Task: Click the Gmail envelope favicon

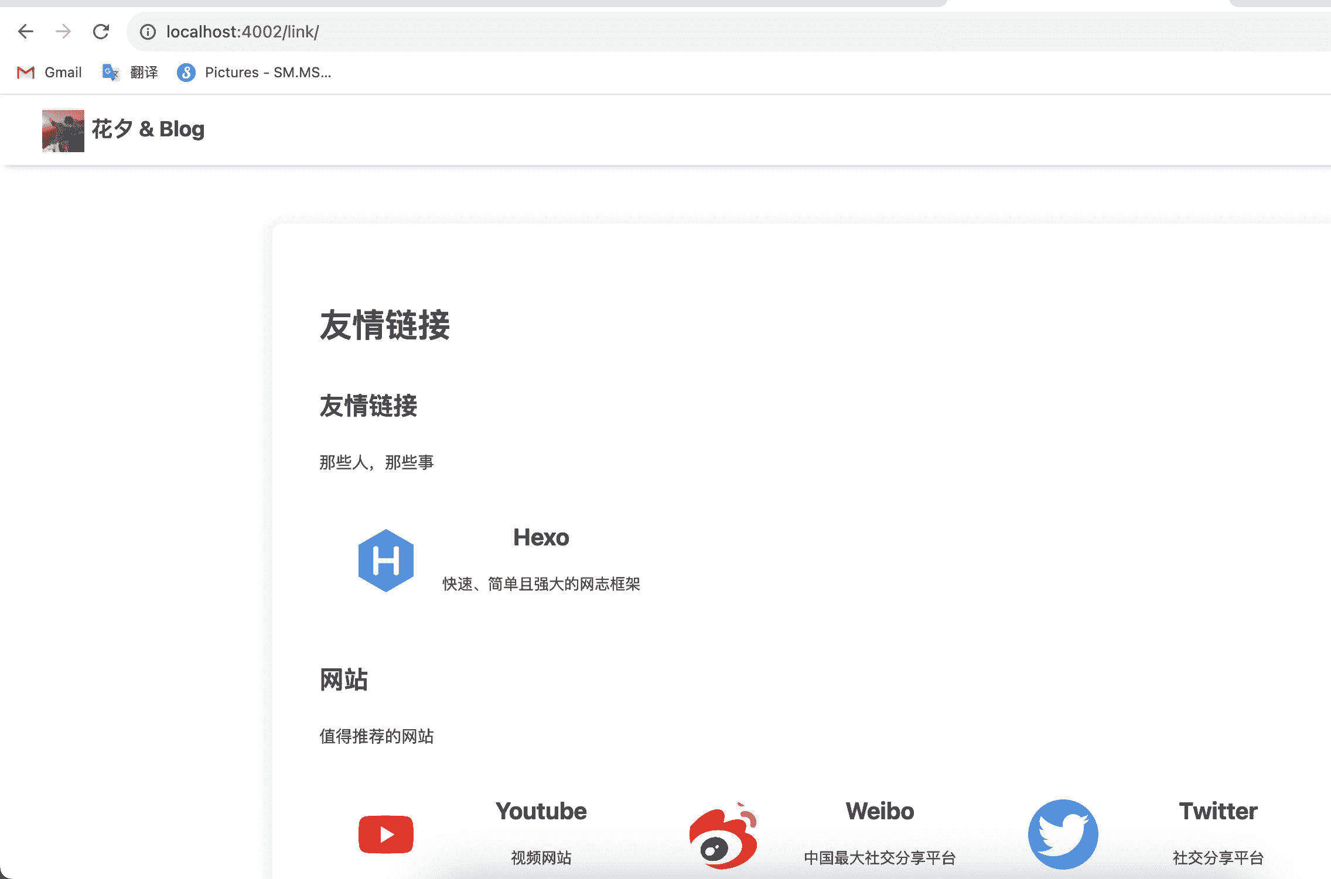Action: (26, 73)
